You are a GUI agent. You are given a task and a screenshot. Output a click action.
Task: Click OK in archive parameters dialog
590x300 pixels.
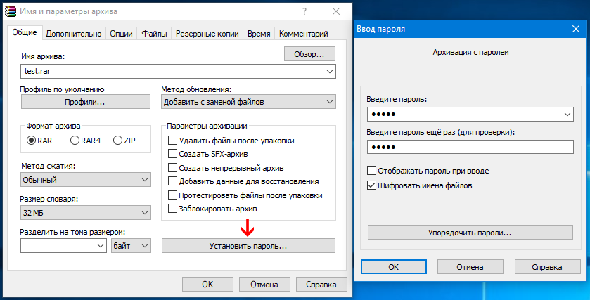point(207,285)
